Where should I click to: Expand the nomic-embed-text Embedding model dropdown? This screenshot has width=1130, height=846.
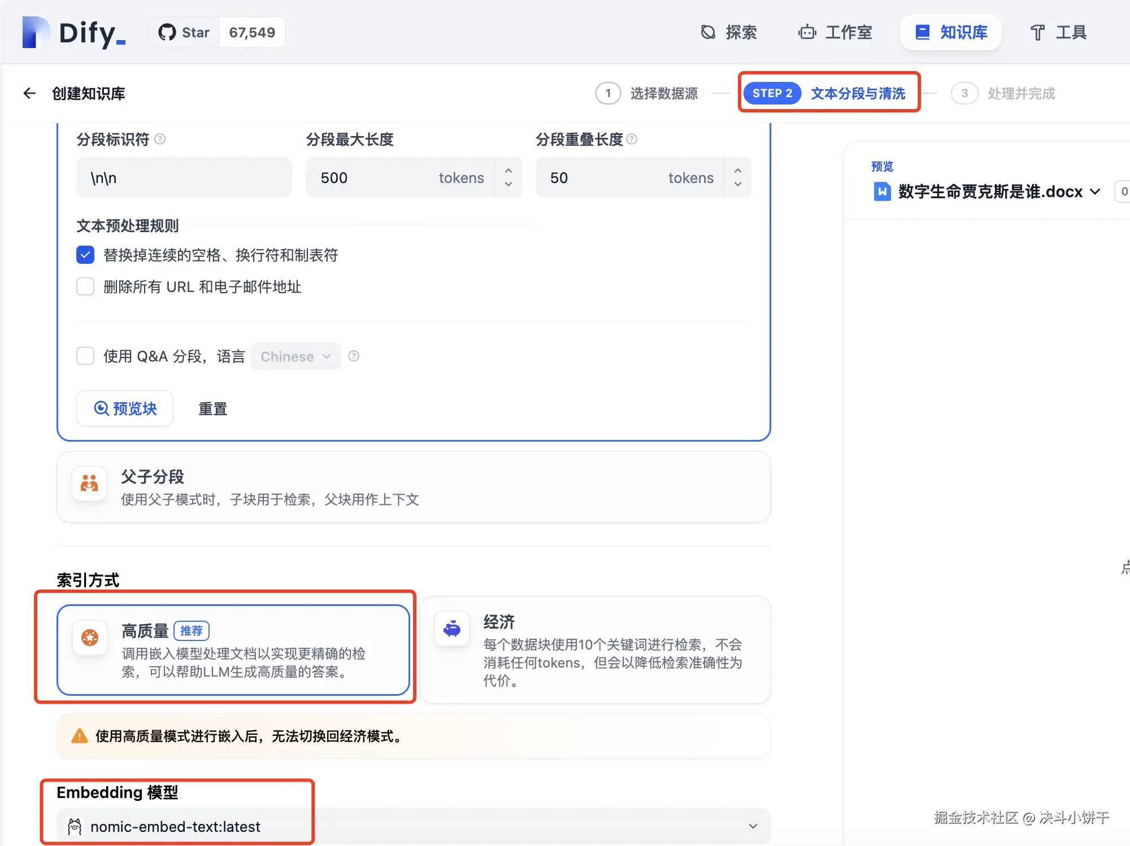point(753,826)
